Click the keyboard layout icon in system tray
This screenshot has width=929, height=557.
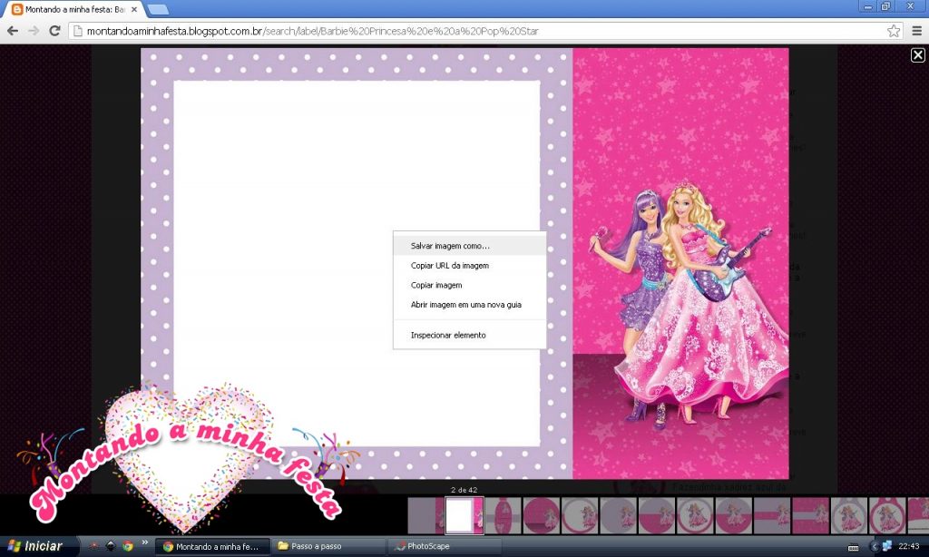point(853,547)
